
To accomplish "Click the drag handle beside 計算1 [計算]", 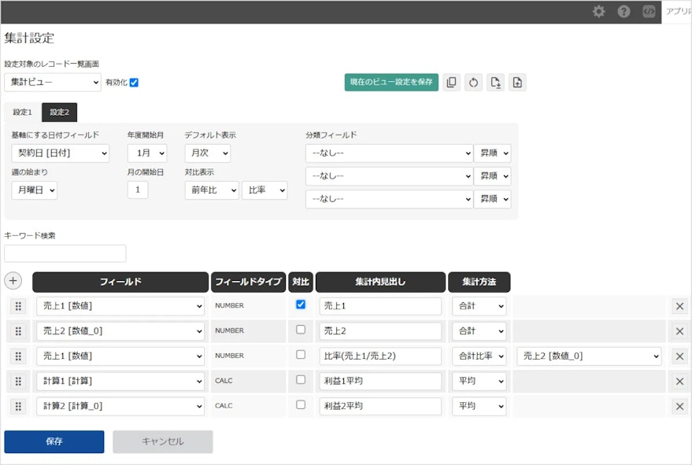I will coord(17,381).
